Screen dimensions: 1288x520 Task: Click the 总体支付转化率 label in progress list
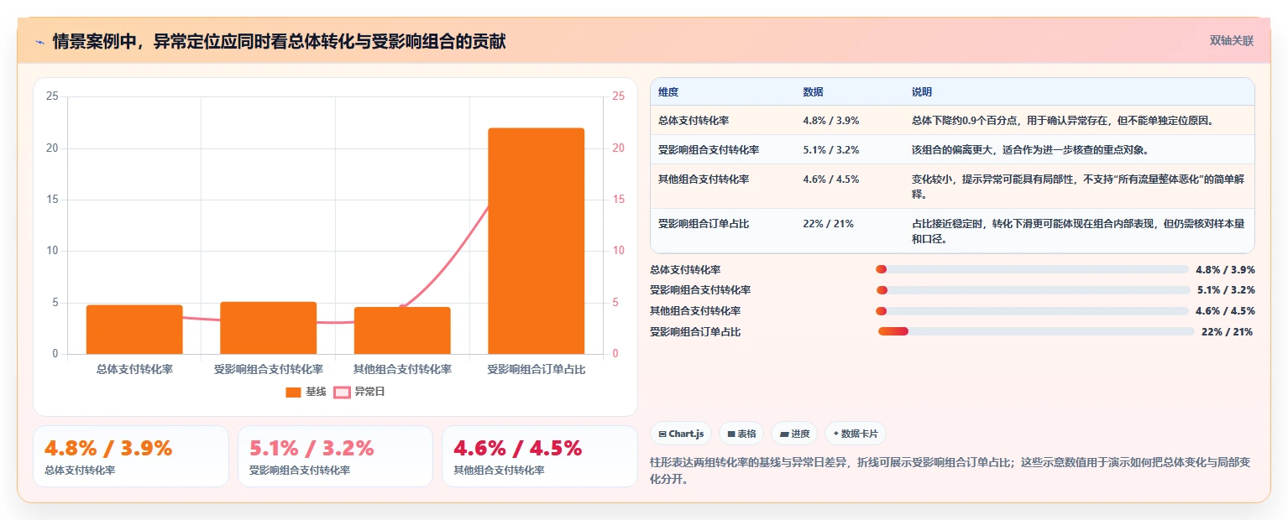pyautogui.click(x=685, y=269)
